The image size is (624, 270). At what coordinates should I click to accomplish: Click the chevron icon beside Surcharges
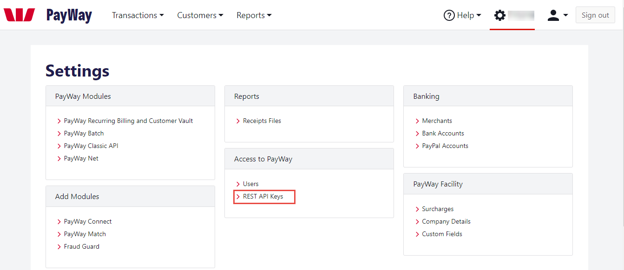pos(417,209)
